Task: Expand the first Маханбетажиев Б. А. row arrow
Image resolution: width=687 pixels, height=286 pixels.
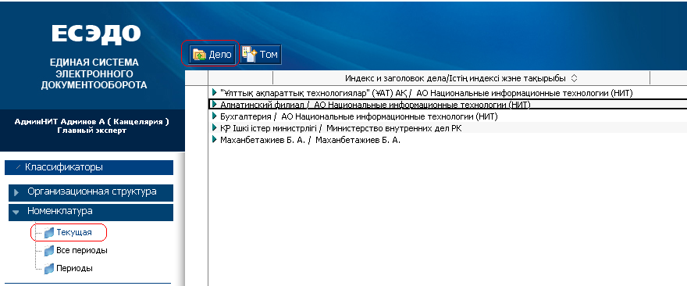Action: pos(214,140)
